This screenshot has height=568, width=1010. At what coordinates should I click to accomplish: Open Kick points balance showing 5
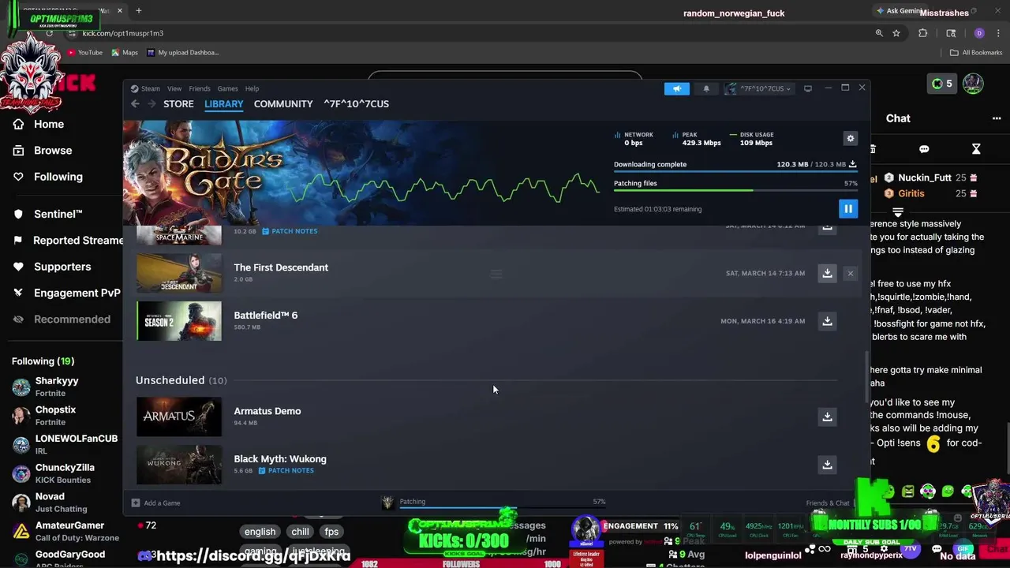(941, 84)
